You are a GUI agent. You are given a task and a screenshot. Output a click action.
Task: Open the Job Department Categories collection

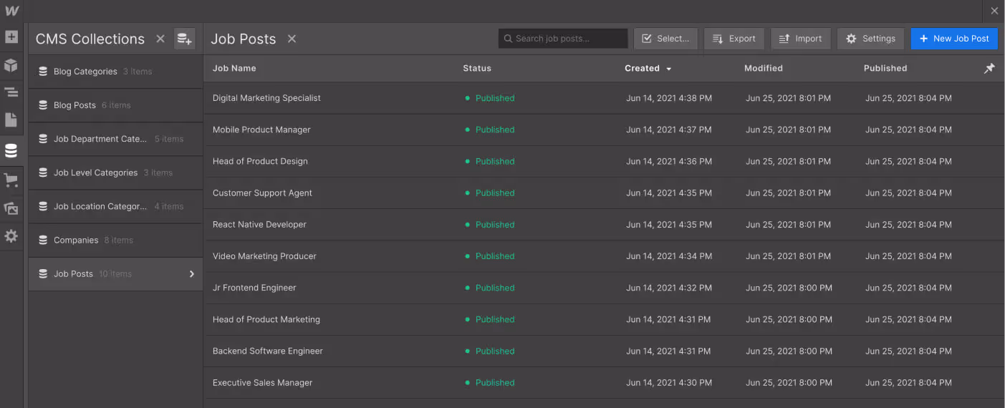[115, 139]
